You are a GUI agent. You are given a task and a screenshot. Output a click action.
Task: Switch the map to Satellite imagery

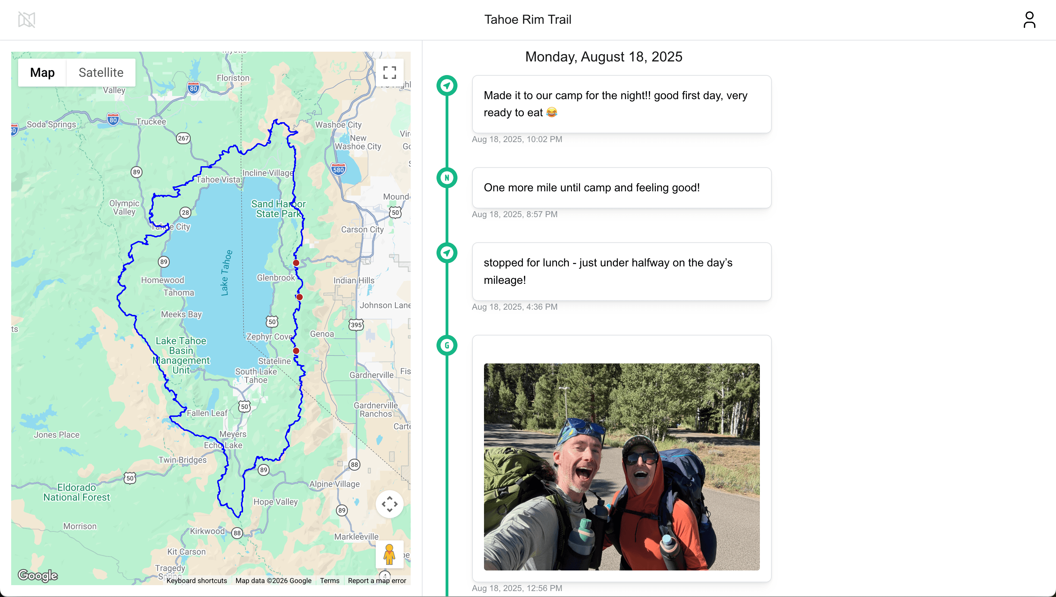coord(101,72)
